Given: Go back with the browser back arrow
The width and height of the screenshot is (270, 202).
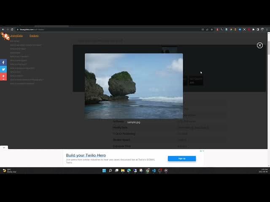Looking at the screenshot, I should pyautogui.click(x=3, y=29).
